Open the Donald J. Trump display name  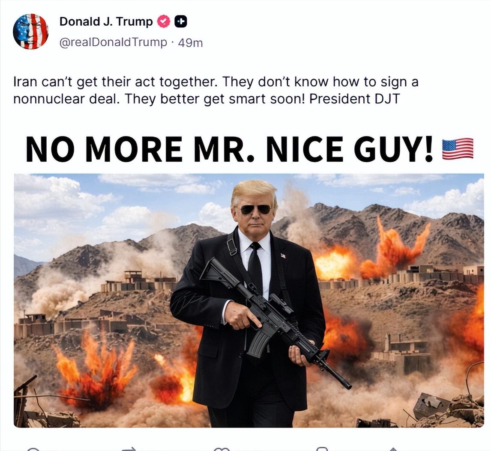pyautogui.click(x=106, y=21)
